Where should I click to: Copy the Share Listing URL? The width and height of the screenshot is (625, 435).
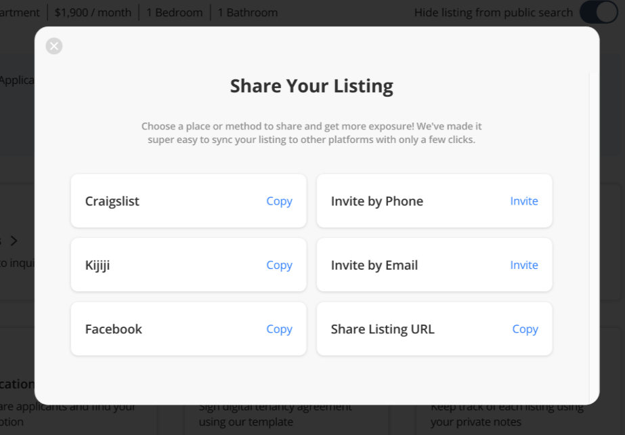[x=525, y=329]
